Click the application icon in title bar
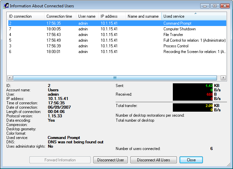Viewport: 233px width, 169px height. pyautogui.click(x=6, y=6)
